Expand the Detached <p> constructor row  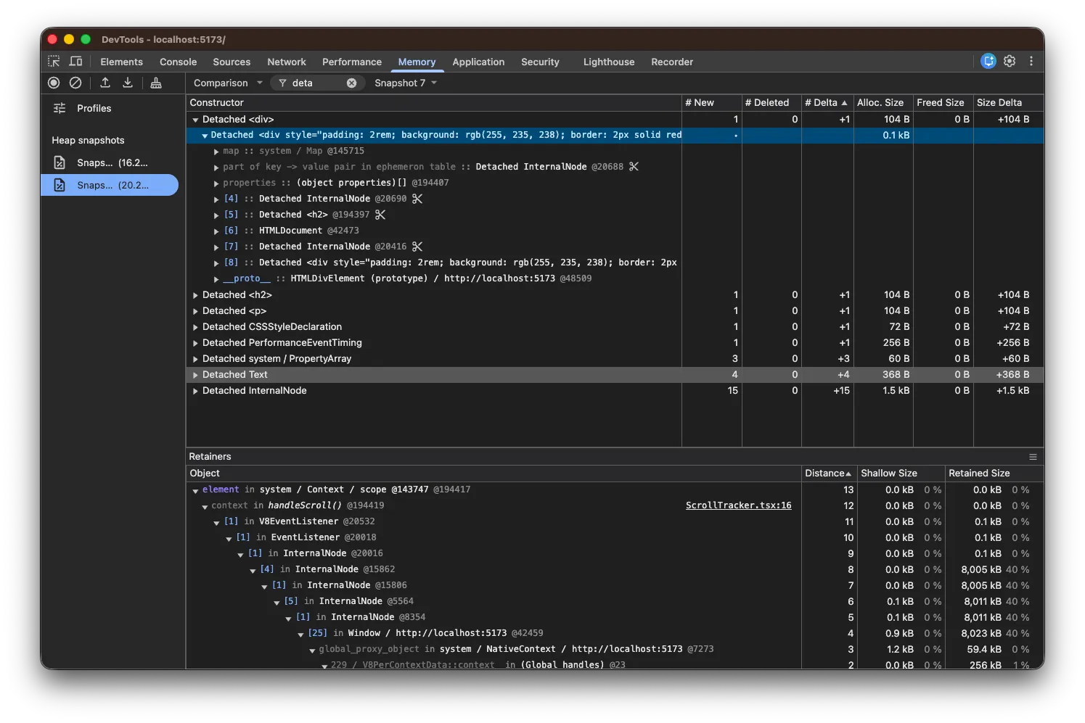coord(195,311)
